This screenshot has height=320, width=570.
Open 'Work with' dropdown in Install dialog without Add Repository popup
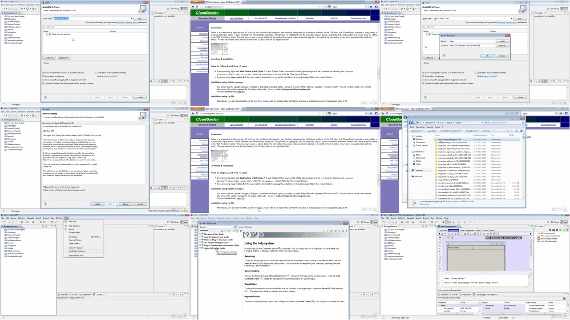point(131,19)
